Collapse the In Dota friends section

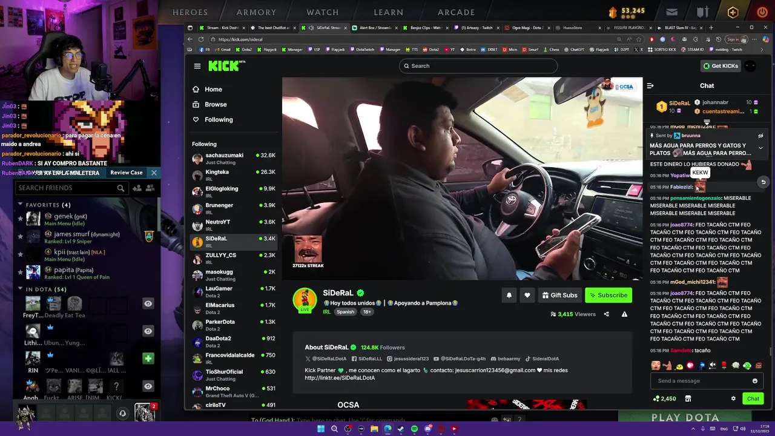click(21, 289)
